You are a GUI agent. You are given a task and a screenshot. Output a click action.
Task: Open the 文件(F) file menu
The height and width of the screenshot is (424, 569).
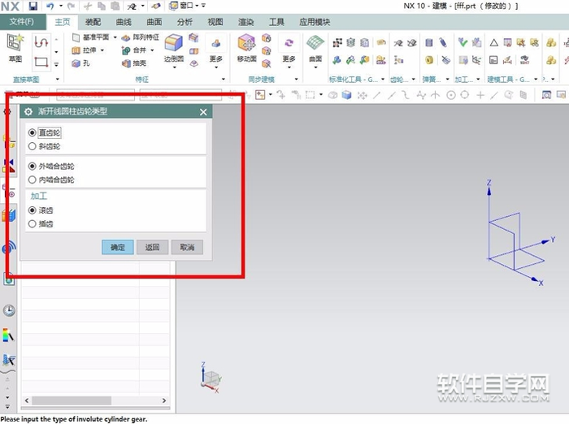coord(22,22)
